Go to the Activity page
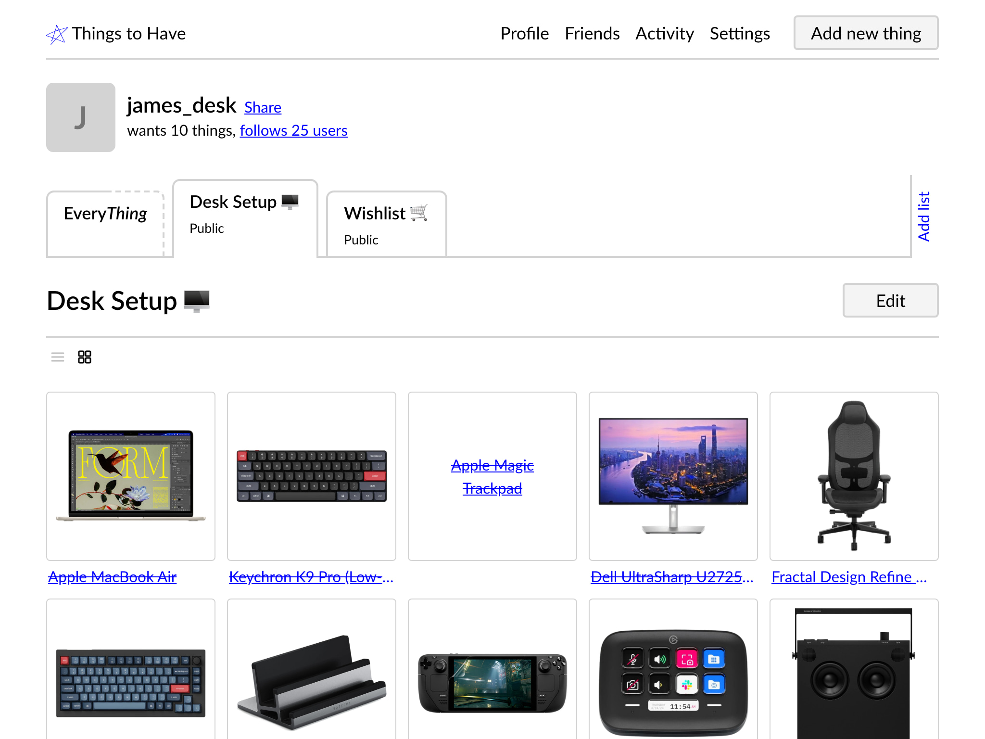The height and width of the screenshot is (739, 985). click(x=665, y=34)
